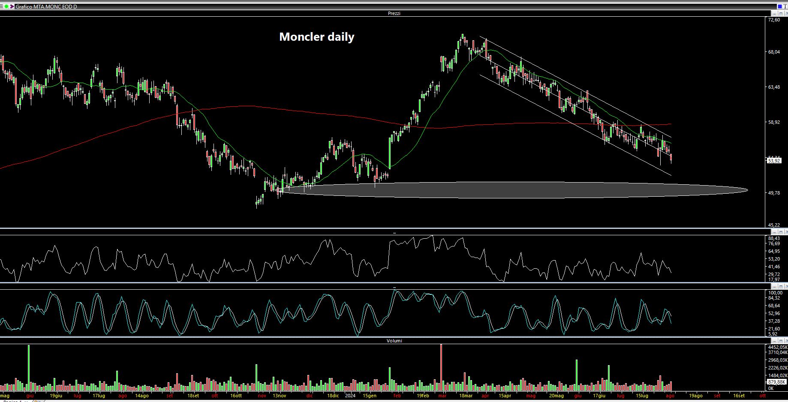Click the 'Volumi' panel header

click(394, 341)
